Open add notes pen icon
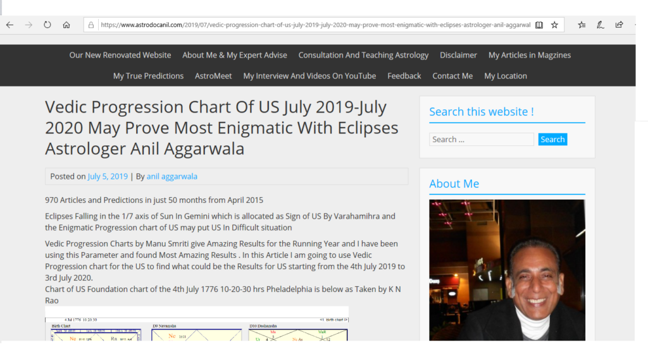Screen dimensions: 648x364 tap(601, 25)
